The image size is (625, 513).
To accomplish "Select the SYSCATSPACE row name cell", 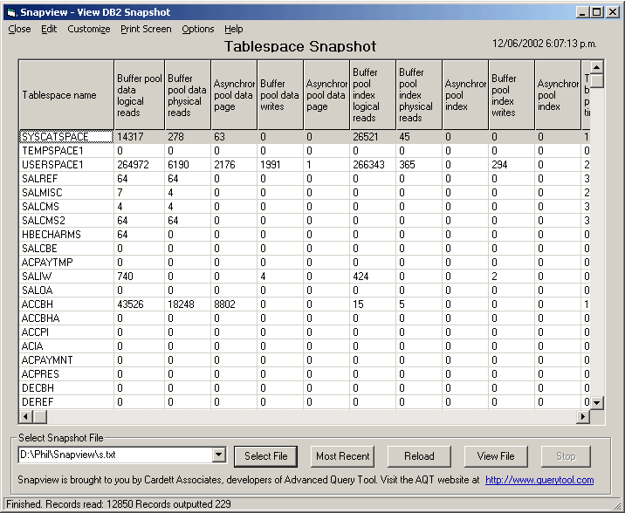I will click(66, 137).
